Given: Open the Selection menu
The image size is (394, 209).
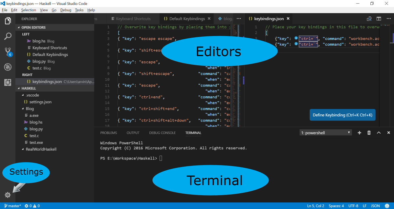Looking at the screenshot, I should coord(28,10).
